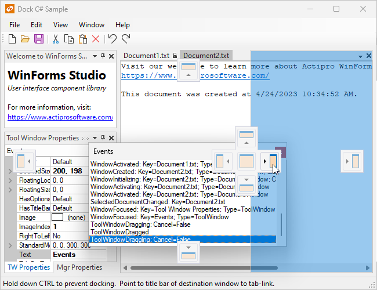Open the Window menu
The height and width of the screenshot is (290, 377).
point(92,25)
